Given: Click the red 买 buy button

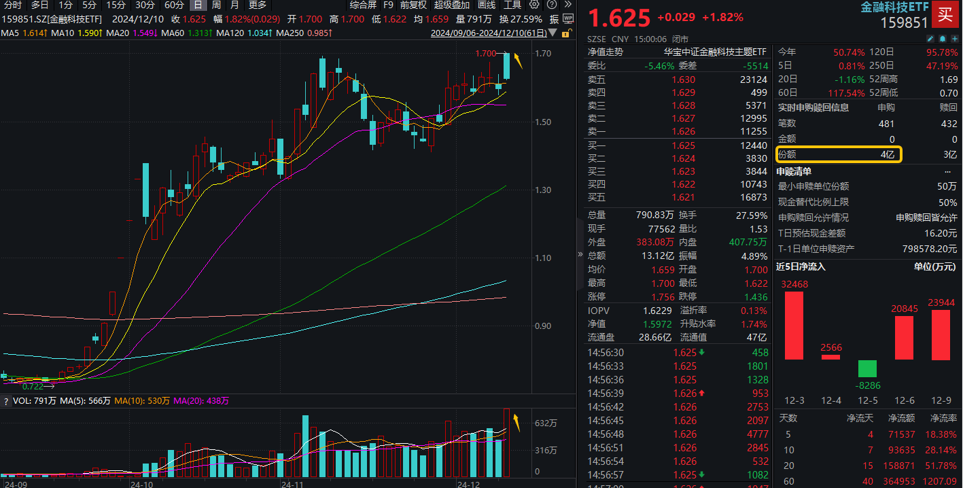Looking at the screenshot, I should (x=945, y=14).
